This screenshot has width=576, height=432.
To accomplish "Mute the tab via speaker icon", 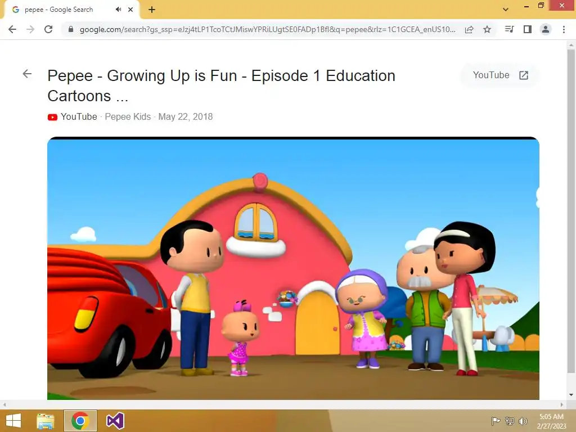I will pyautogui.click(x=118, y=10).
